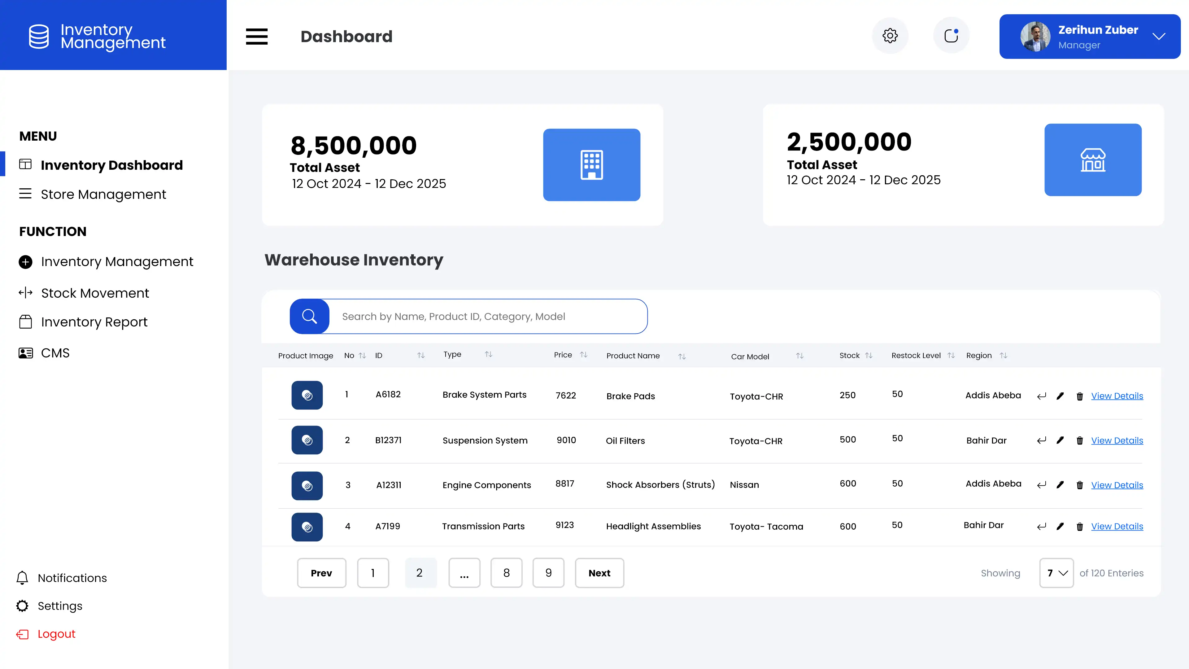This screenshot has width=1189, height=669.
Task: Click return arrow icon for Nissan row
Action: 1041,485
